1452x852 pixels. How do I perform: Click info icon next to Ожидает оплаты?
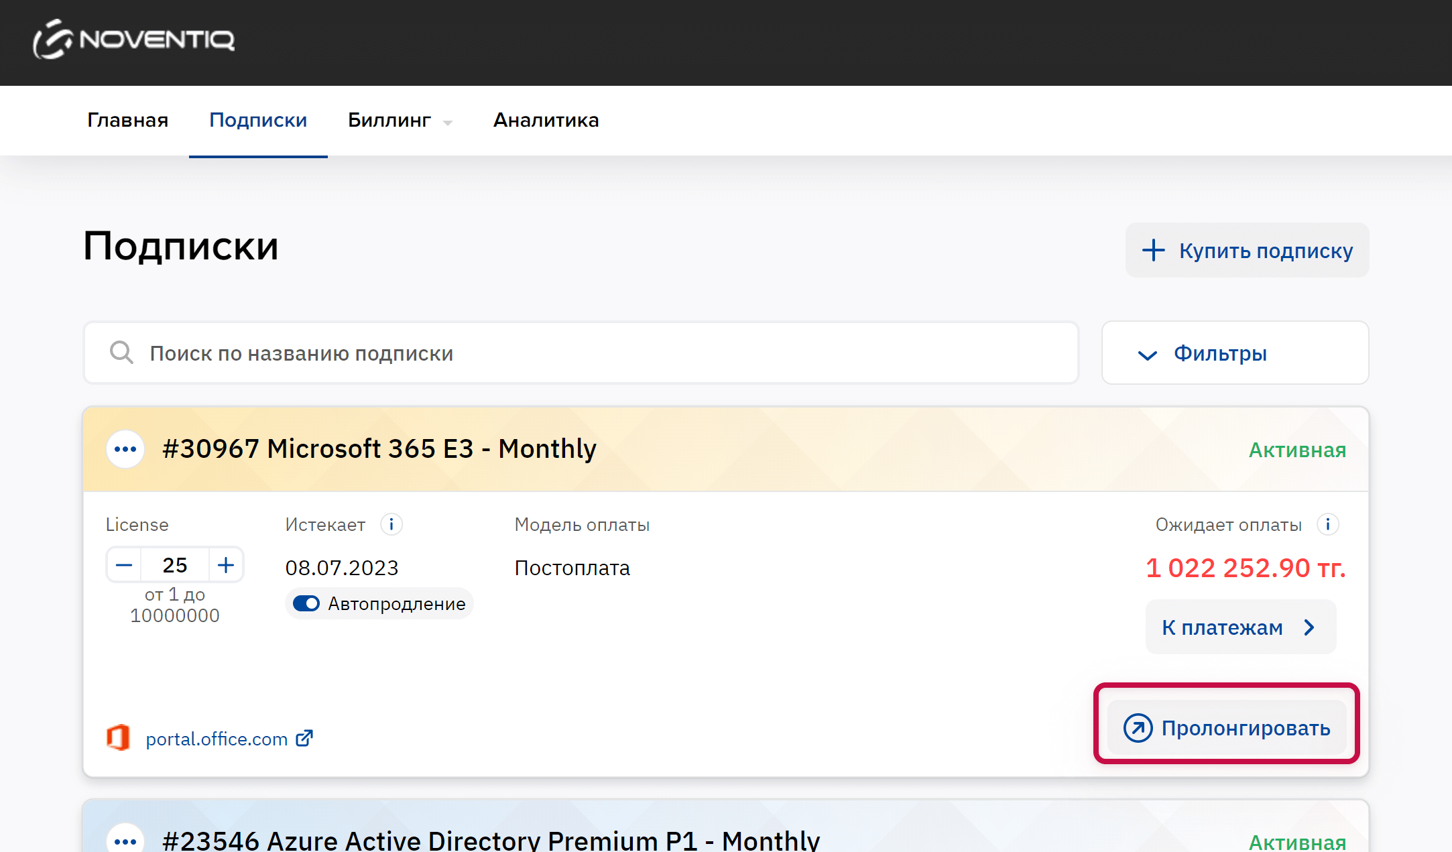(1328, 524)
